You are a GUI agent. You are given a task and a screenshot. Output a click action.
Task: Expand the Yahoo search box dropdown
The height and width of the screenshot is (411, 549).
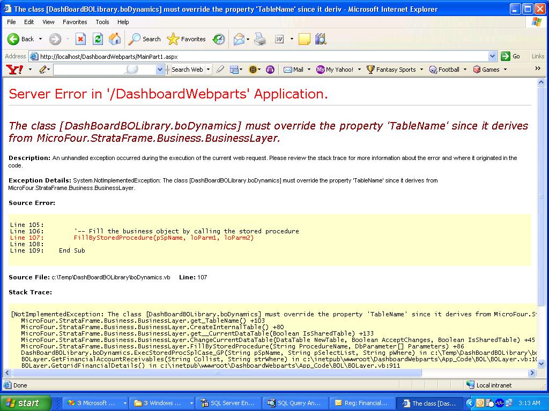tap(160, 70)
